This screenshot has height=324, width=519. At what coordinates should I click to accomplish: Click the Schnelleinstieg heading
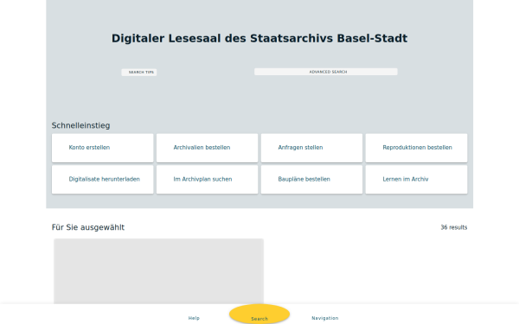80,125
